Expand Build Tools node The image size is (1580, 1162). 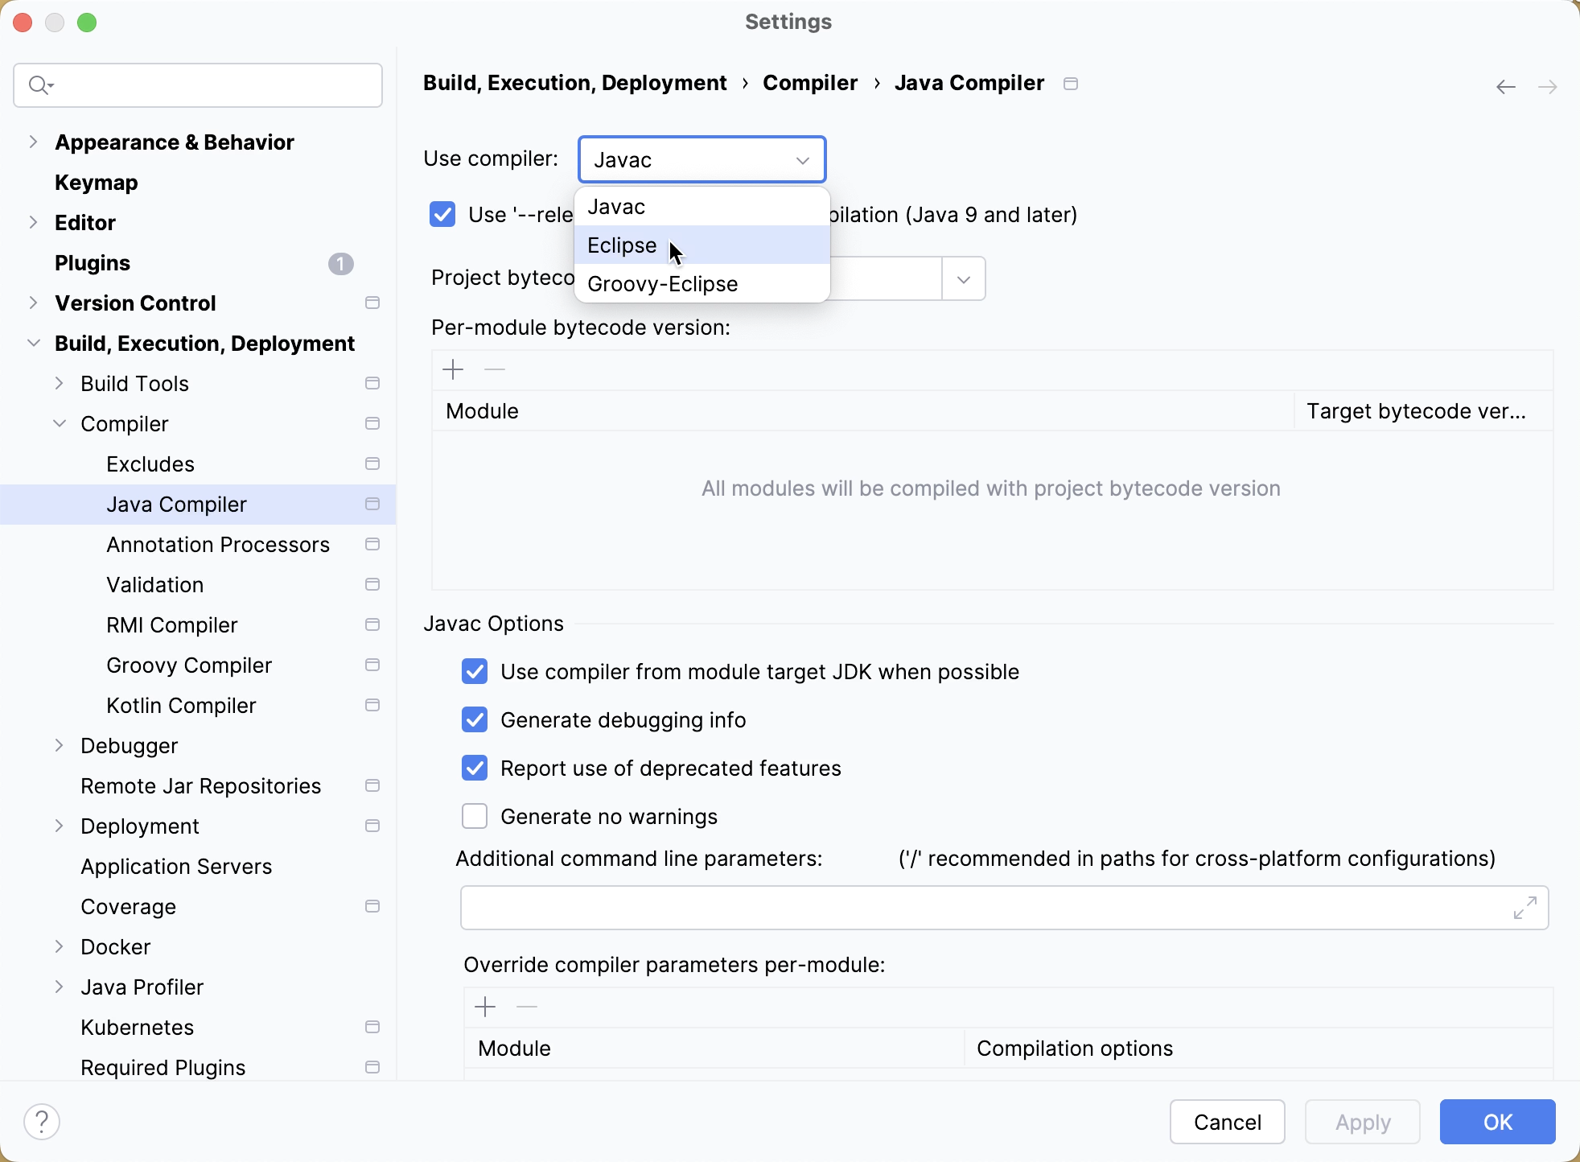[x=59, y=384]
